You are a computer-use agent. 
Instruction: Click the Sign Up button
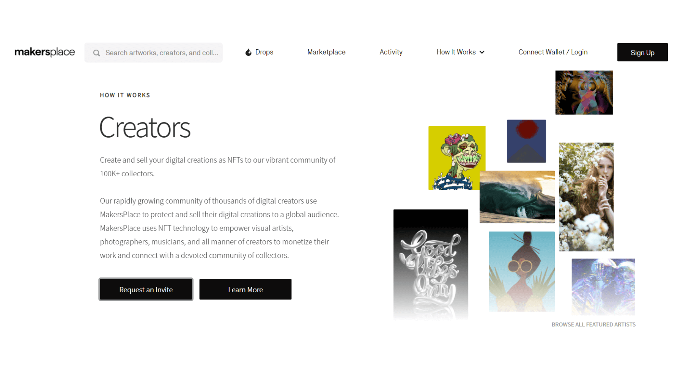pos(642,52)
